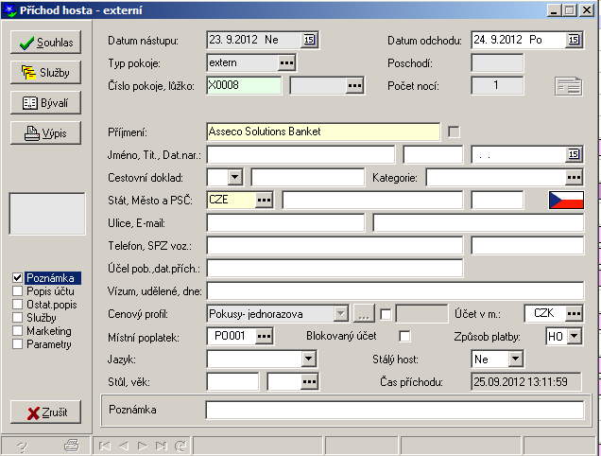Image resolution: width=601 pixels, height=456 pixels.
Task: Open the Služby button
Action: [45, 73]
